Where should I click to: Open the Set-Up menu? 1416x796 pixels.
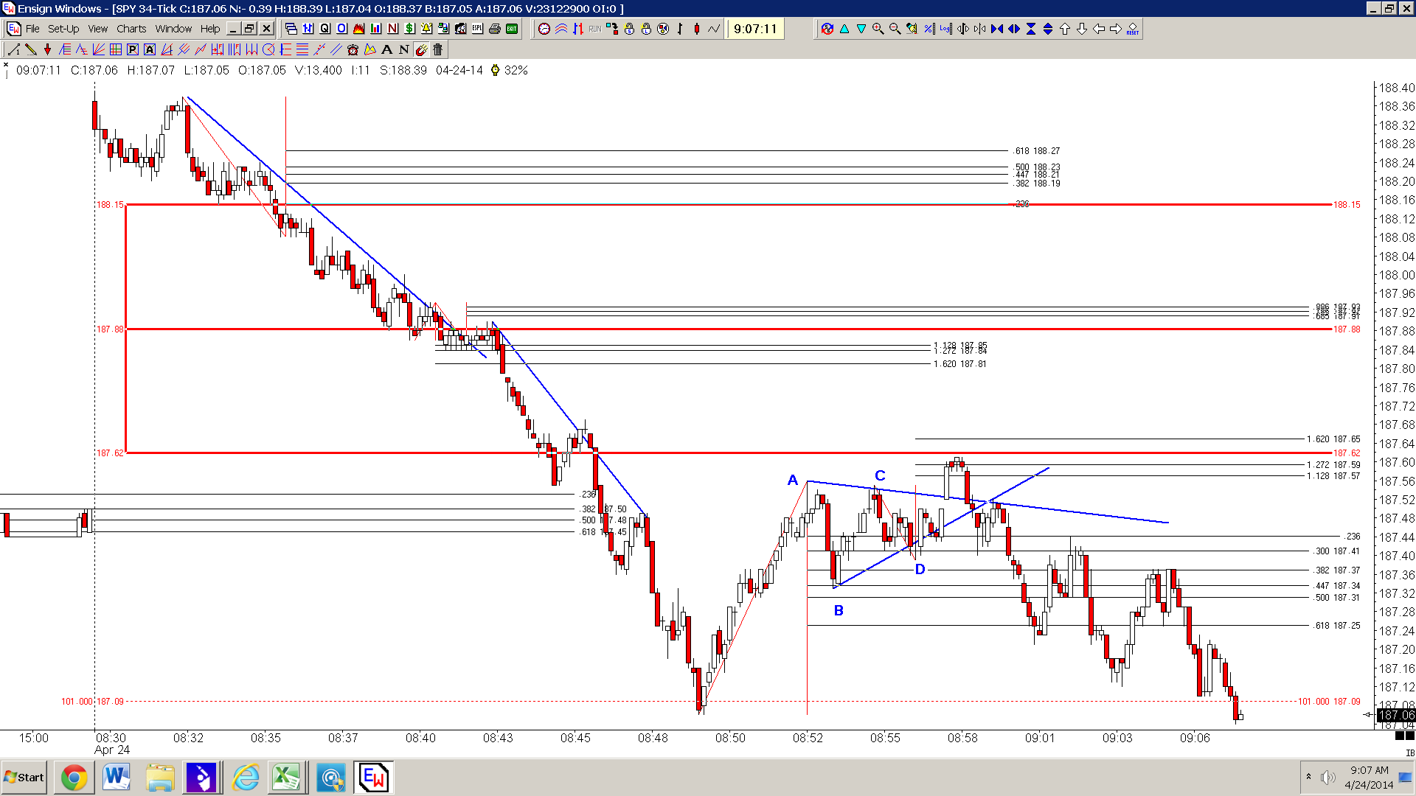[x=63, y=29]
